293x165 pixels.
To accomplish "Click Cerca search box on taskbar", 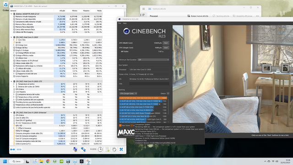I will (x=16, y=161).
